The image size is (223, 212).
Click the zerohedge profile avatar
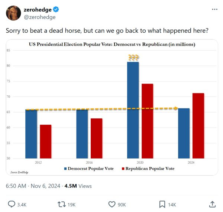click(x=13, y=13)
